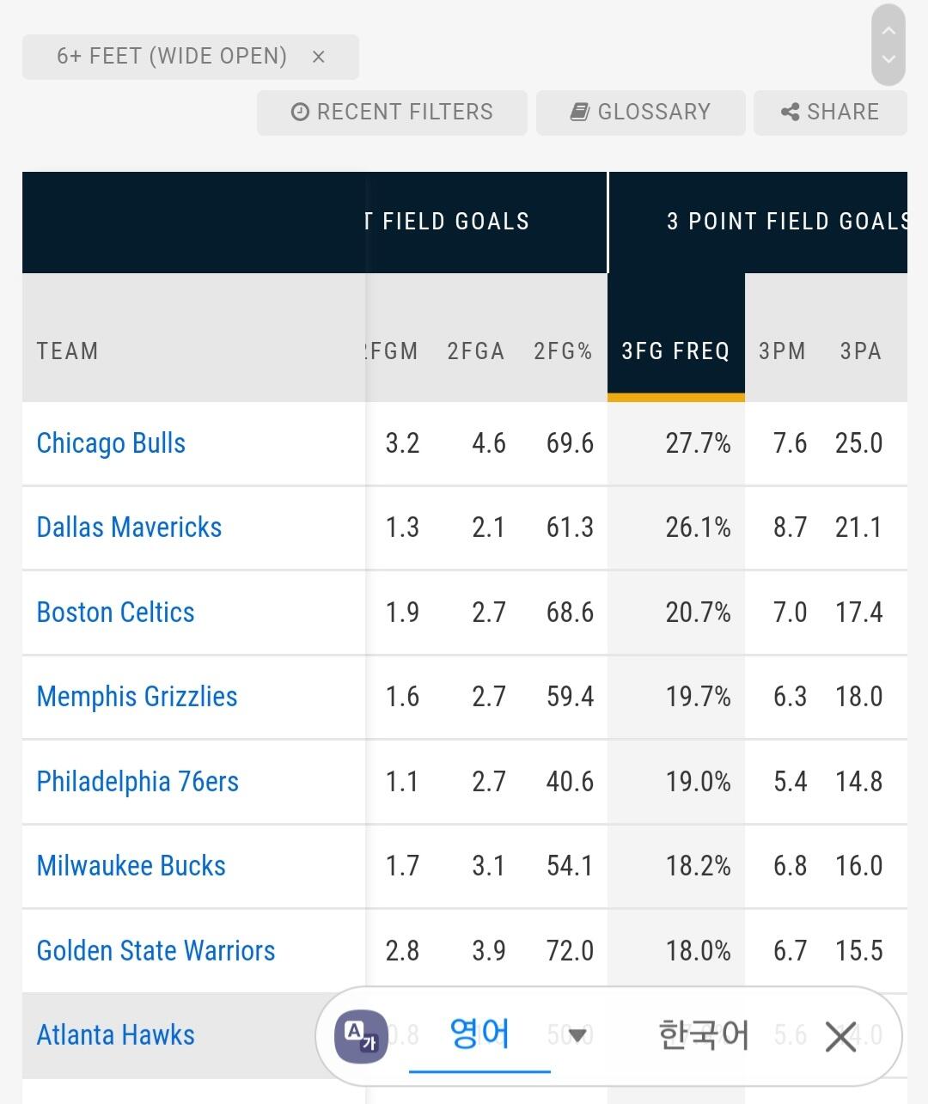
Task: Open the Chicago Bulls team link
Action: [111, 443]
